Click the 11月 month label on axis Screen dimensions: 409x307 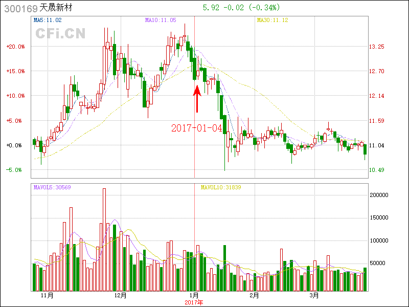coord(47,295)
